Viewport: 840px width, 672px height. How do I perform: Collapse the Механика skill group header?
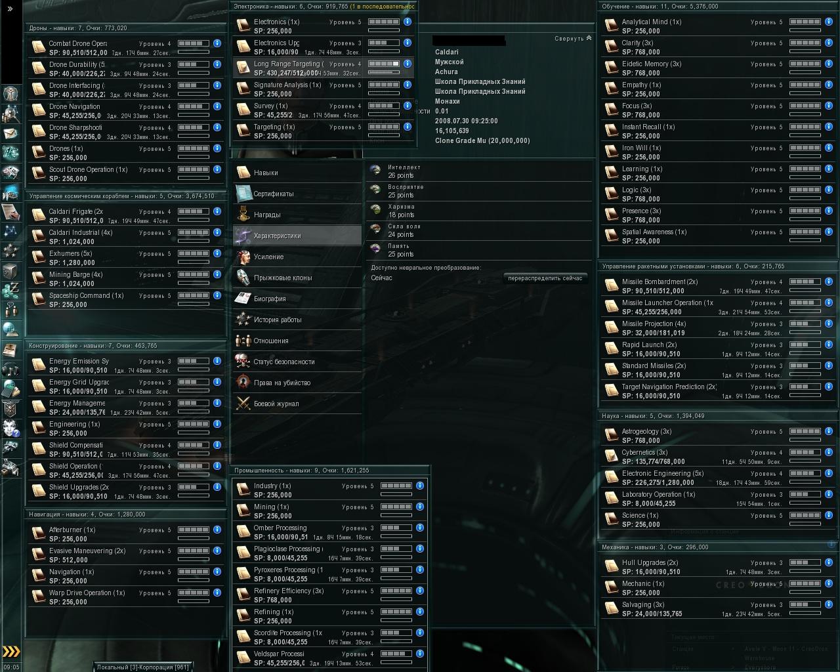coord(718,547)
